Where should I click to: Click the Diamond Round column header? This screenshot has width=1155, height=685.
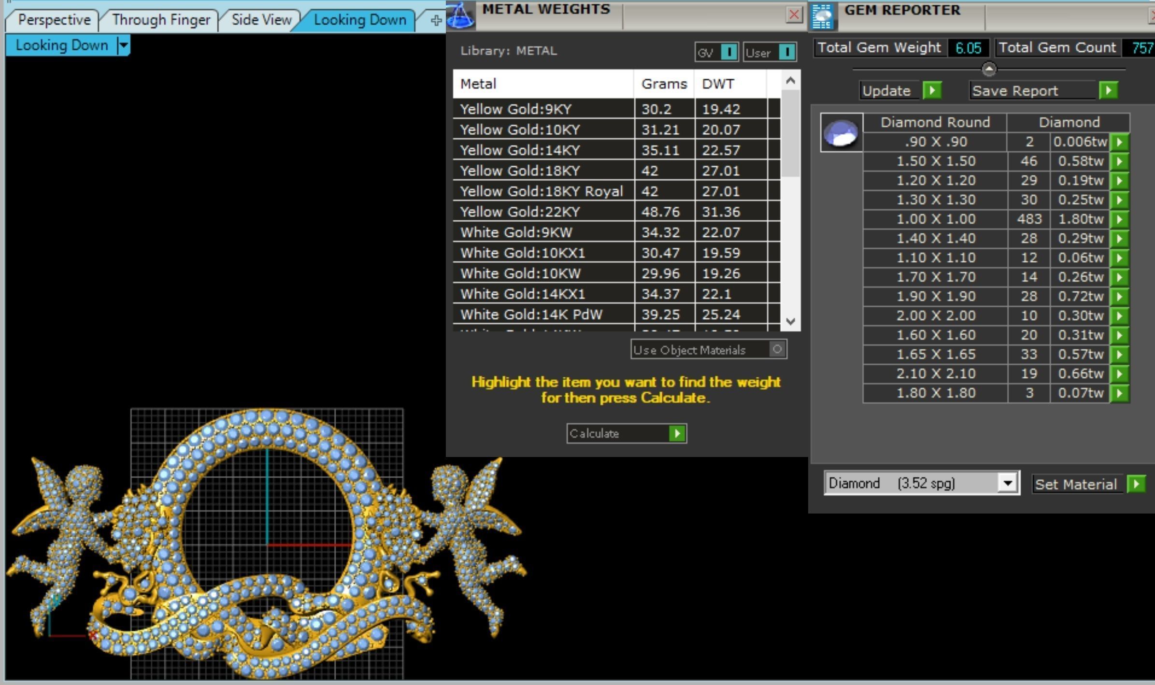(935, 122)
